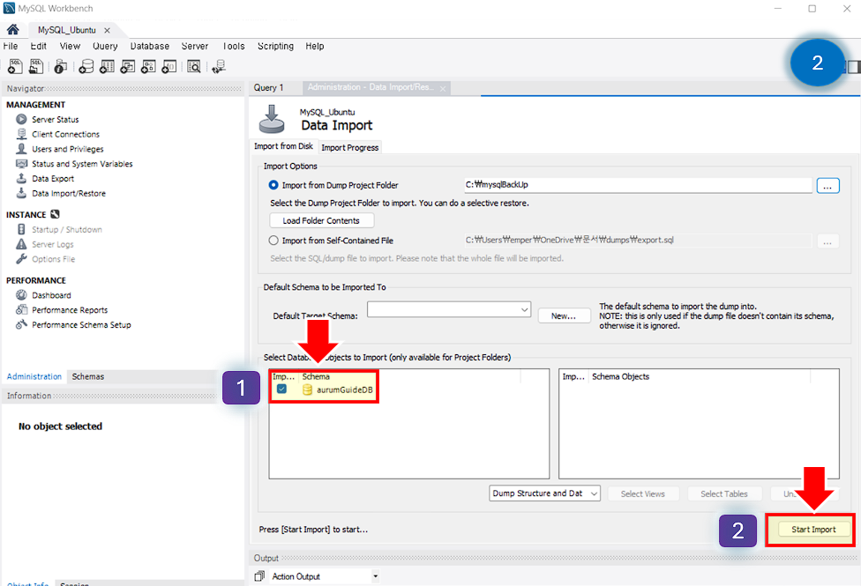Switch to the Import from Disk tab

point(283,146)
